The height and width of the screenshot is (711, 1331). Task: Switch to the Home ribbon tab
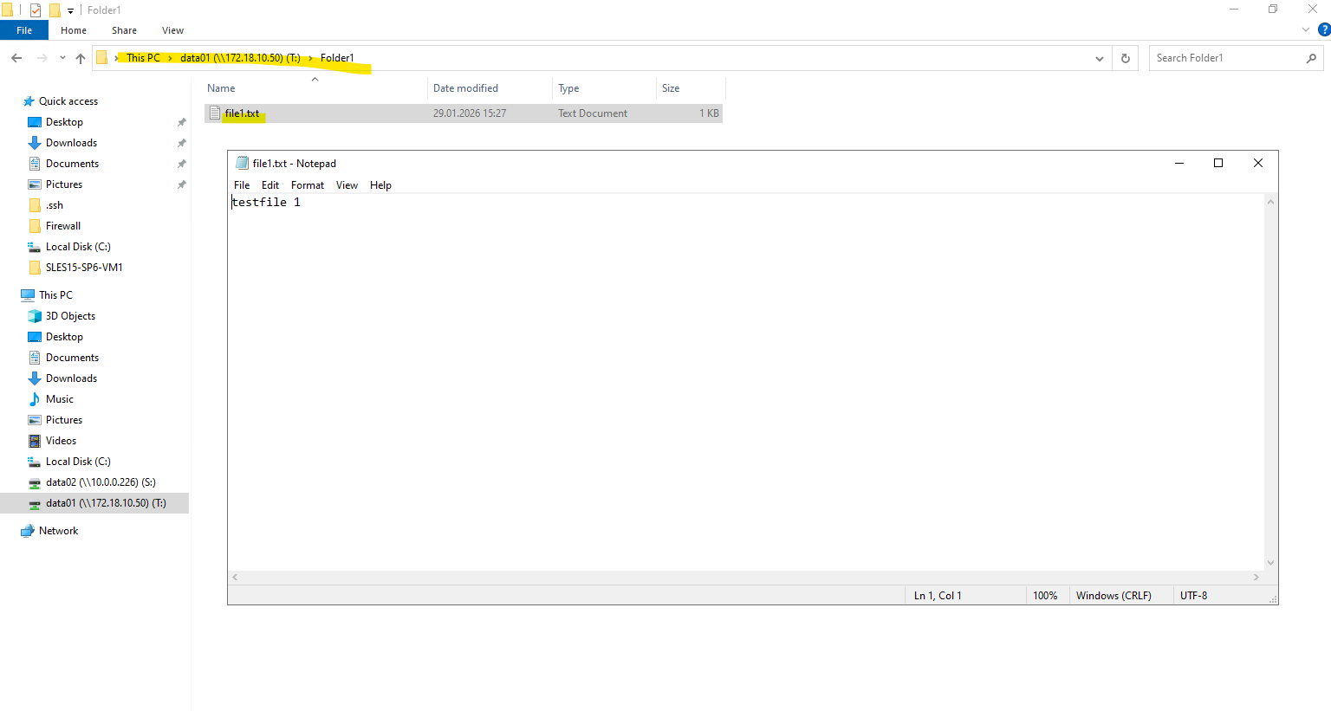(x=74, y=30)
